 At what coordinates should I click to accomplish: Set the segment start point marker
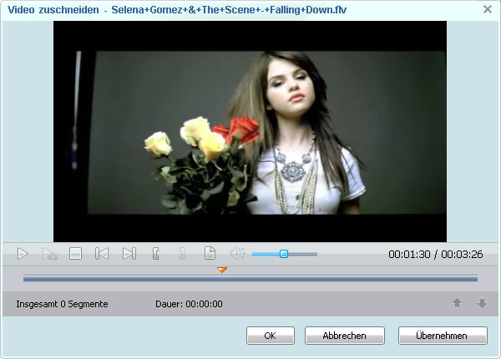(x=155, y=254)
